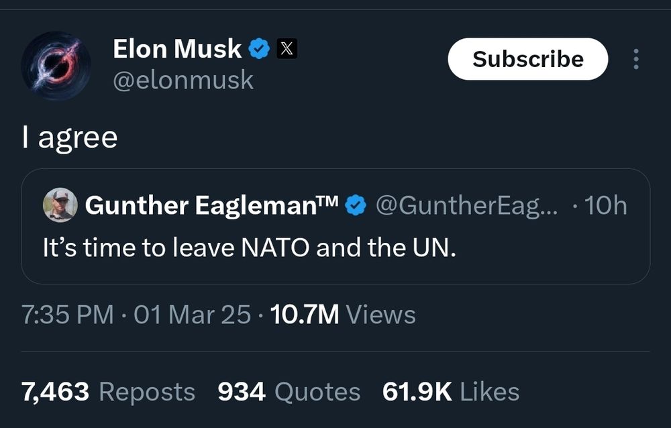View the 10.7M Views analytics
The height and width of the screenshot is (428, 671).
click(x=343, y=314)
